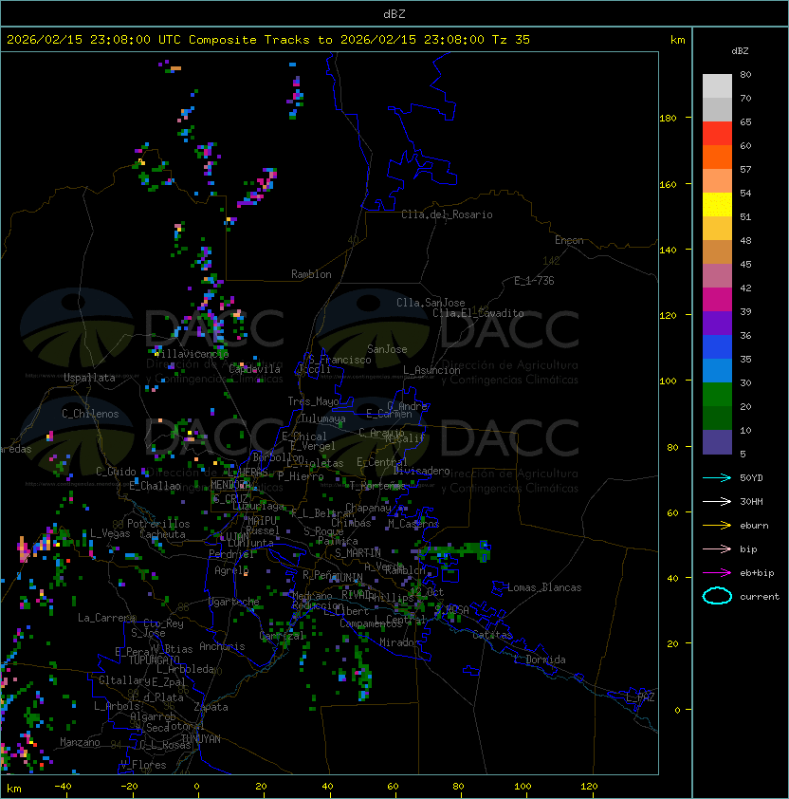Screen dimensions: 789x799
Task: Click the 'E_Challao' map label
Action: point(155,486)
